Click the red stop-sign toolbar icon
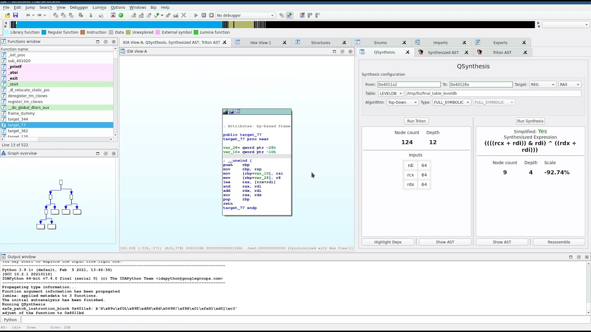Screen dimensions: 591x332 point(113,15)
